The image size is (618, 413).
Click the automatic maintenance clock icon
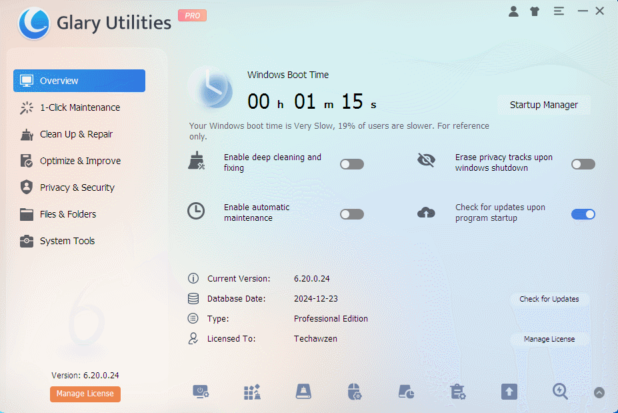click(x=196, y=211)
